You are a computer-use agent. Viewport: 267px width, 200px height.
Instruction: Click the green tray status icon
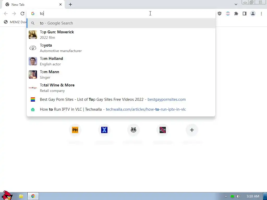[232, 196]
